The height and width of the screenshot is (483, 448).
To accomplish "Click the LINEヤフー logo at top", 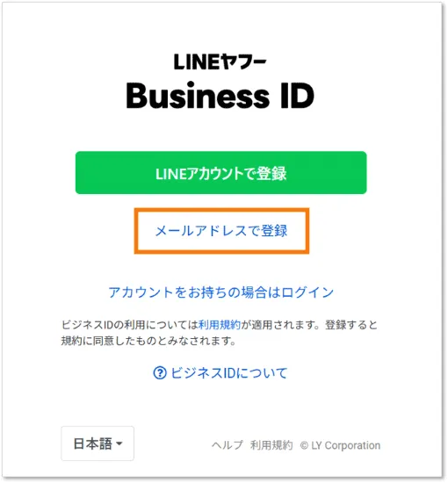I will pos(220,61).
